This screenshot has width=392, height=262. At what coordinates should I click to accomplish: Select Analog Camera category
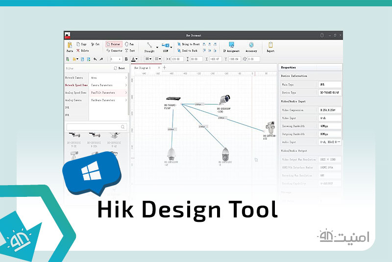[73, 100]
